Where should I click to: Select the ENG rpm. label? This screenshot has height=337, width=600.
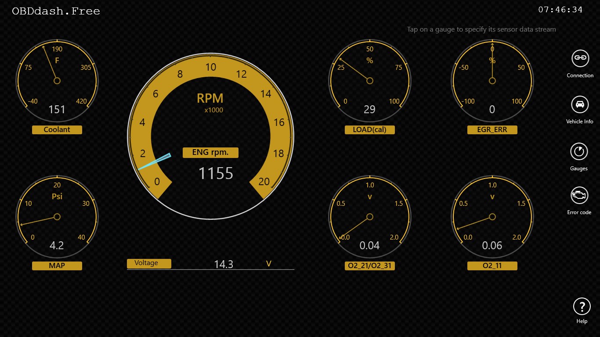[x=210, y=152]
